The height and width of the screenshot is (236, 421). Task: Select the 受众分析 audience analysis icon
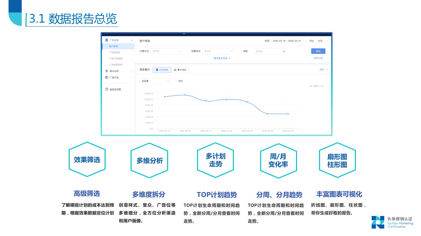(107, 71)
